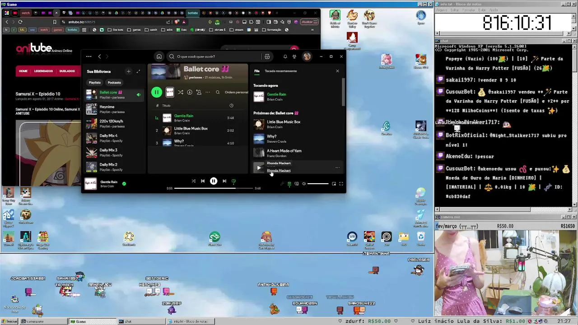Open Spotify notifications bell

[x=285, y=56]
